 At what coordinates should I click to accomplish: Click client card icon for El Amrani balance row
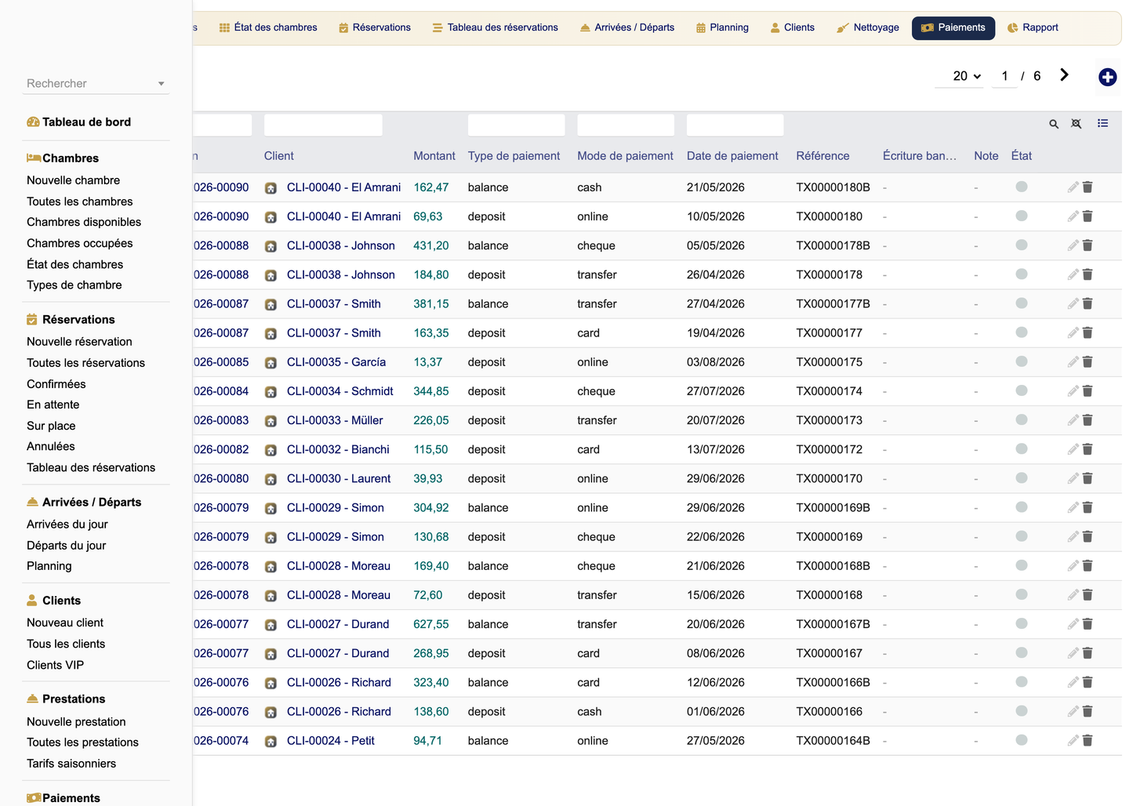coord(271,188)
